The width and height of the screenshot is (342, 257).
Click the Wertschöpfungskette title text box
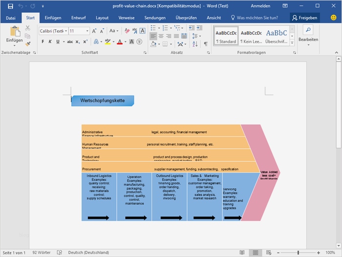103,101
